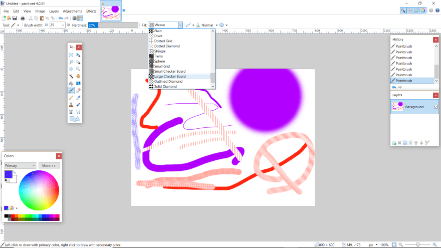Screen dimensions: 441x248
Task: Expand the Brush width dropdown
Action: (63, 25)
